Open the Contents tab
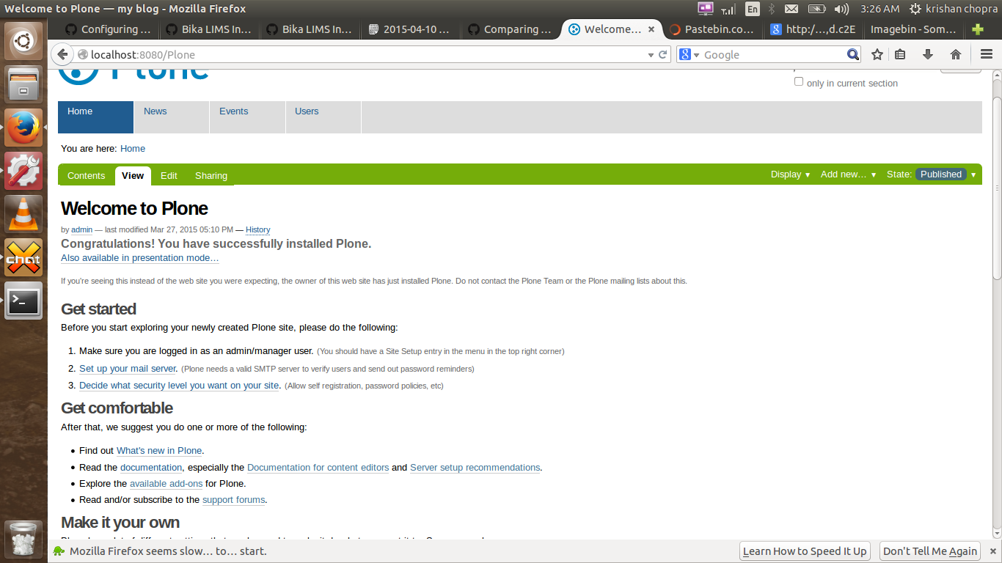 pos(87,176)
